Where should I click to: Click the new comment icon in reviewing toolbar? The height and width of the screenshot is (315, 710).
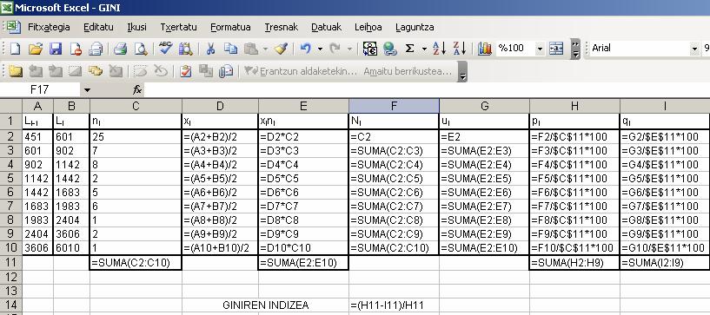point(16,71)
